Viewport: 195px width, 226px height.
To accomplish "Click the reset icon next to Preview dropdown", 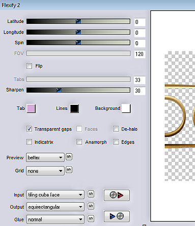I will 69,157.
